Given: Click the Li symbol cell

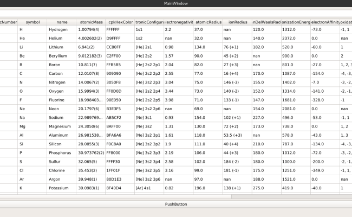Looking at the screenshot, I should [32, 47].
